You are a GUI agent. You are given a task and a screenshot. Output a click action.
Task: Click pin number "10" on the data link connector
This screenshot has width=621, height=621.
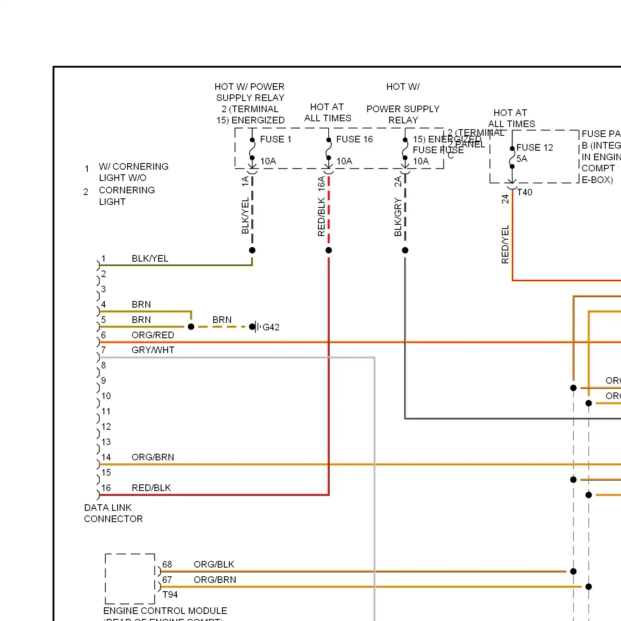tap(106, 396)
